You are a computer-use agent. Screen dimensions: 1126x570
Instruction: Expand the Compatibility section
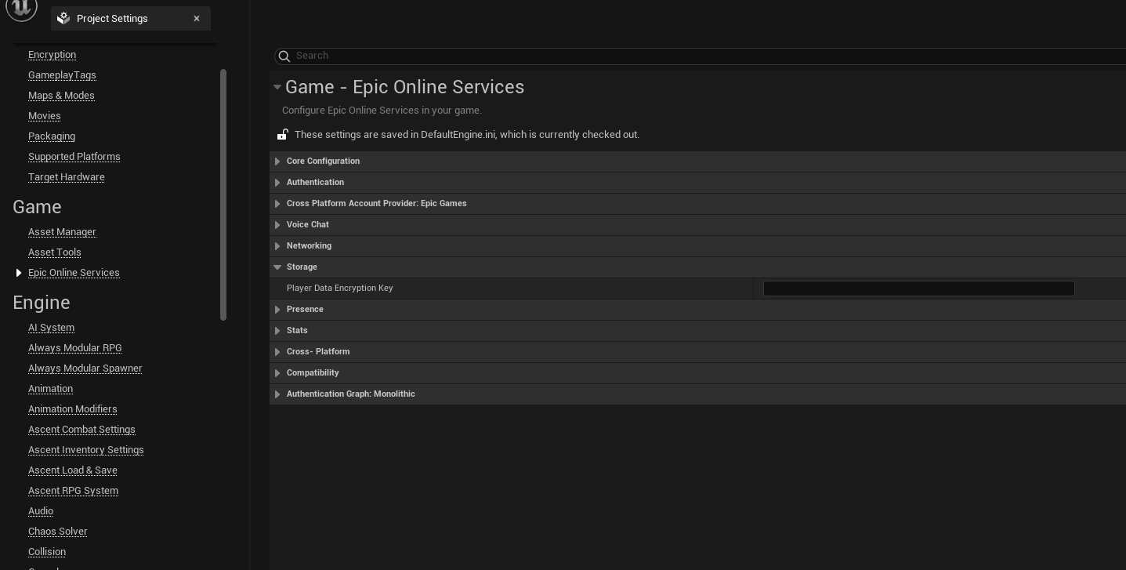tap(277, 373)
